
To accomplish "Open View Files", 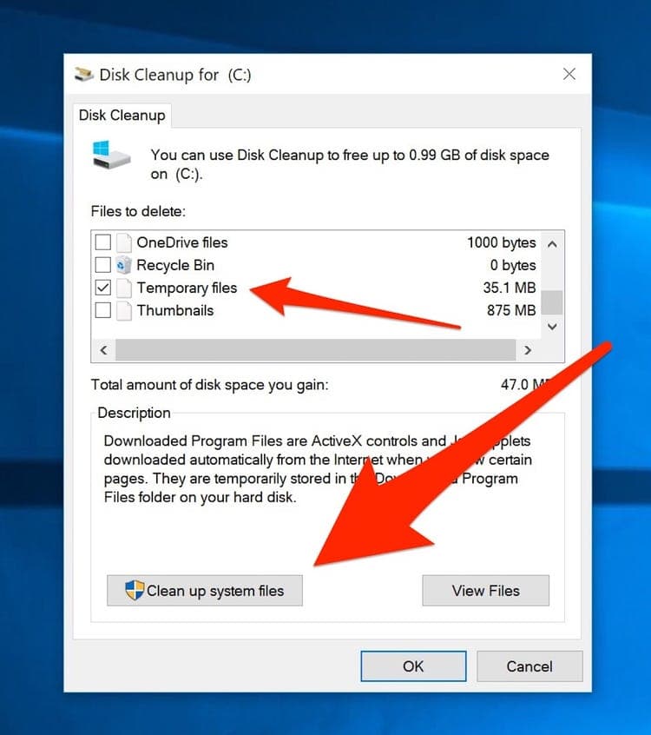I will tap(486, 591).
